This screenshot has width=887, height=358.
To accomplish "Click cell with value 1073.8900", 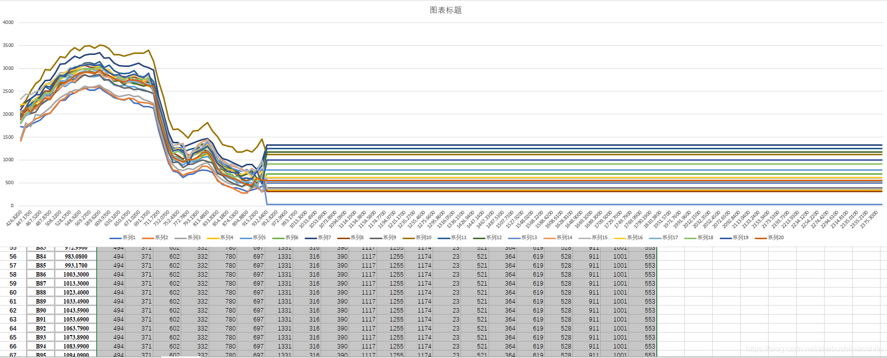I will click(76, 338).
